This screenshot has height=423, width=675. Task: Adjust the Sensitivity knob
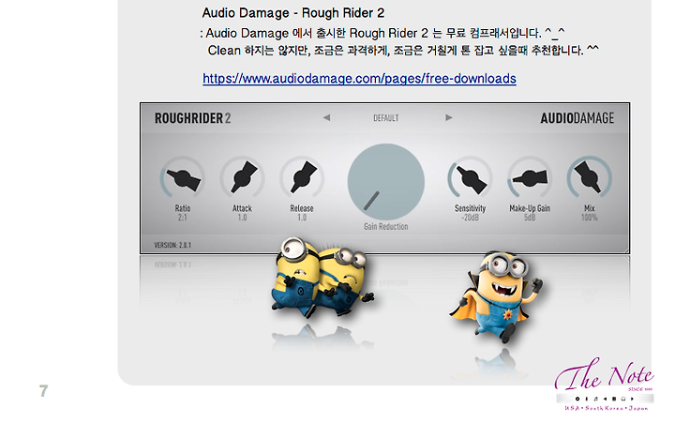(470, 178)
